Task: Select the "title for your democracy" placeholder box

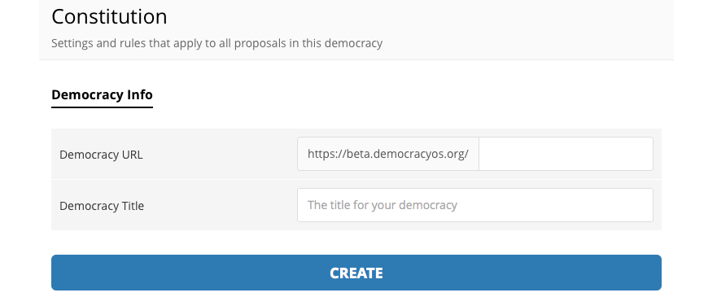Action: 475,205
